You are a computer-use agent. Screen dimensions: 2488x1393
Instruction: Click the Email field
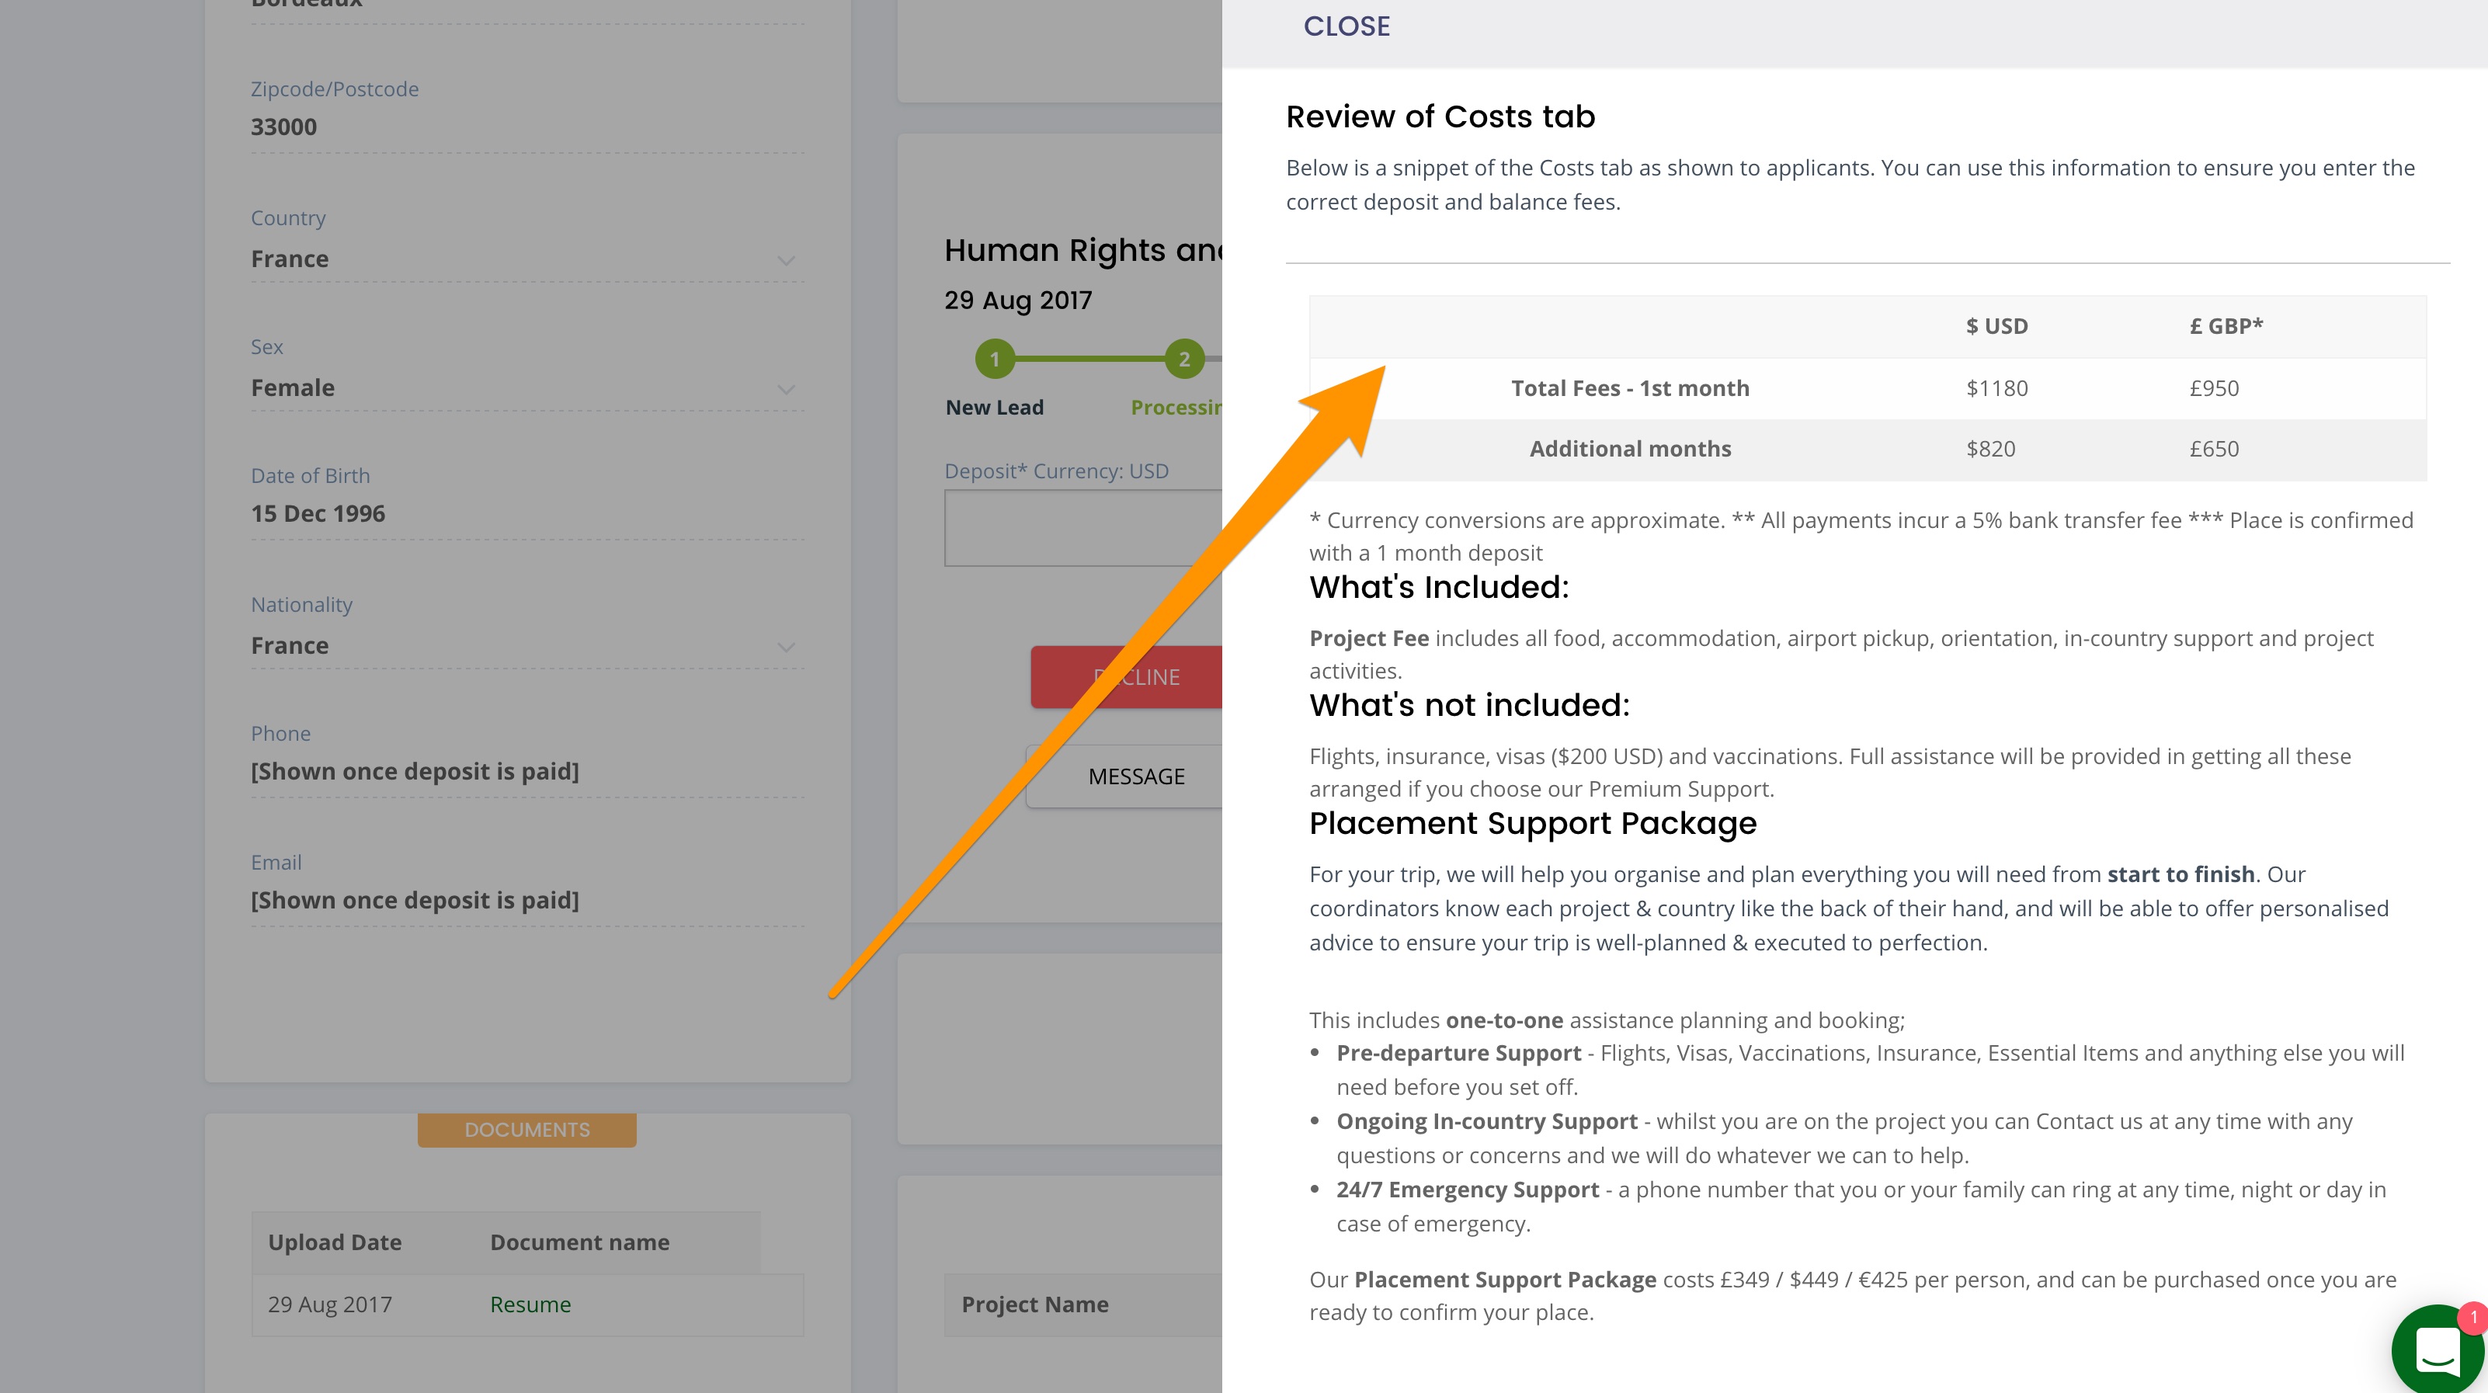526,901
